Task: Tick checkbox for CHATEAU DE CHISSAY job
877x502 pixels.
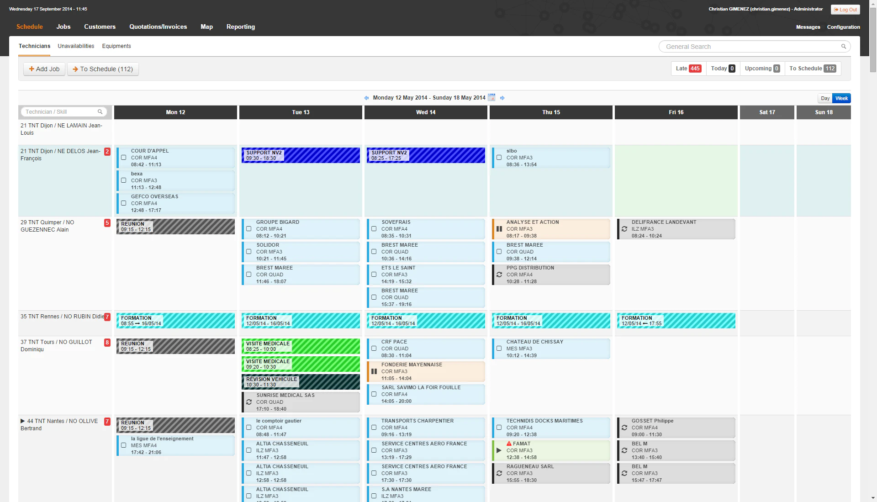Action: (x=499, y=349)
